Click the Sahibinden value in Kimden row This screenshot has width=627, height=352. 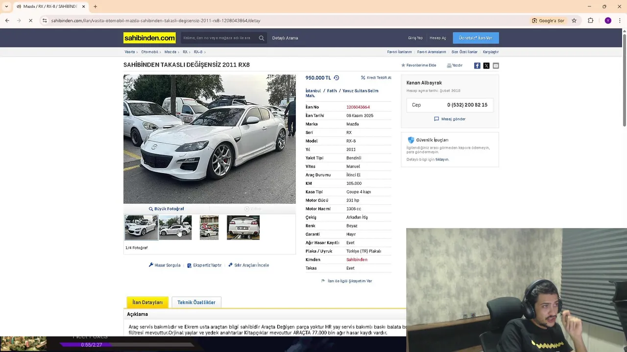(357, 260)
